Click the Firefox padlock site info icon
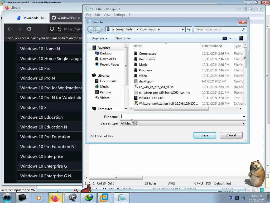Screen dimensions: 270x203 click(x=59, y=29)
